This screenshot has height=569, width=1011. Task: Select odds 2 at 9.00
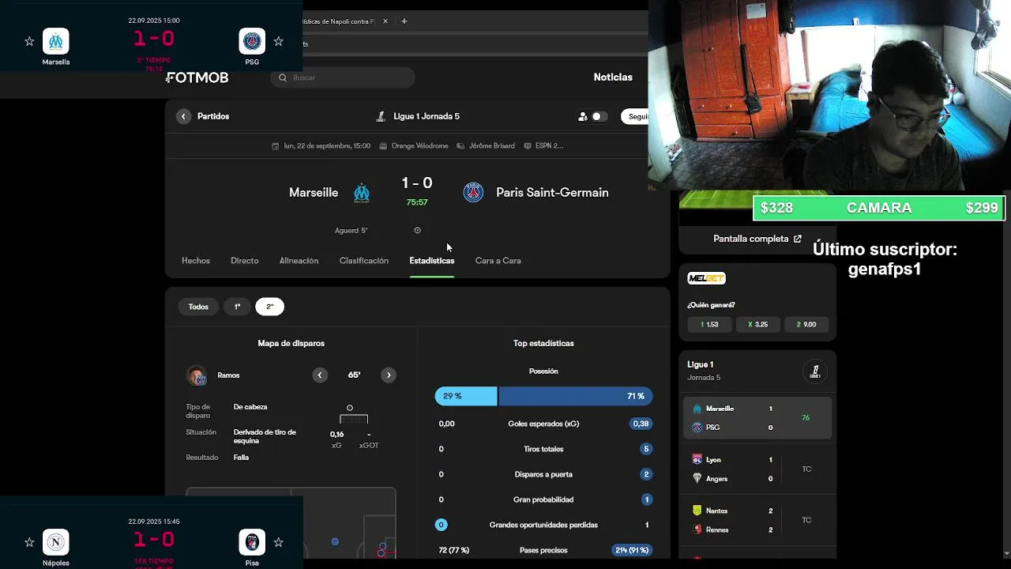[x=806, y=324]
